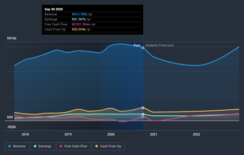Toggle the Cash From Op legend series
The height and width of the screenshot is (155, 244).
[108, 146]
